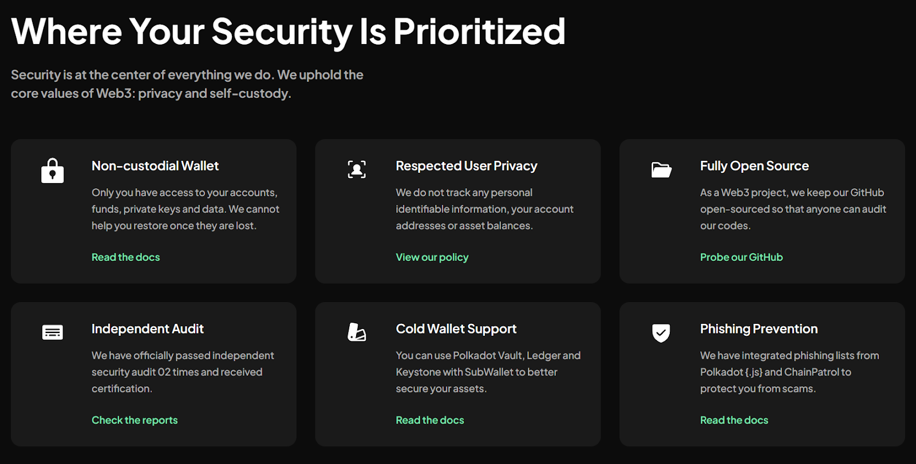
Task: Follow the Probe our GitHub link
Action: pos(741,257)
